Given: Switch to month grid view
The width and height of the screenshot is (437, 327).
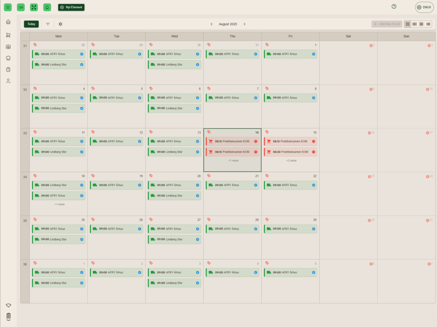Looking at the screenshot, I should 408,24.
